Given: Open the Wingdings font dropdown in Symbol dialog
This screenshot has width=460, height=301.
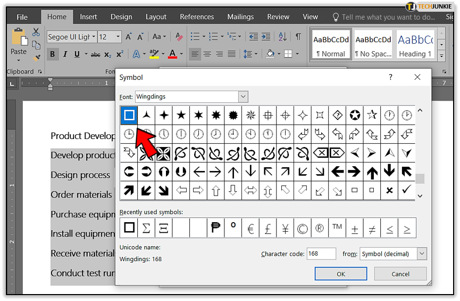Looking at the screenshot, I should (x=243, y=97).
